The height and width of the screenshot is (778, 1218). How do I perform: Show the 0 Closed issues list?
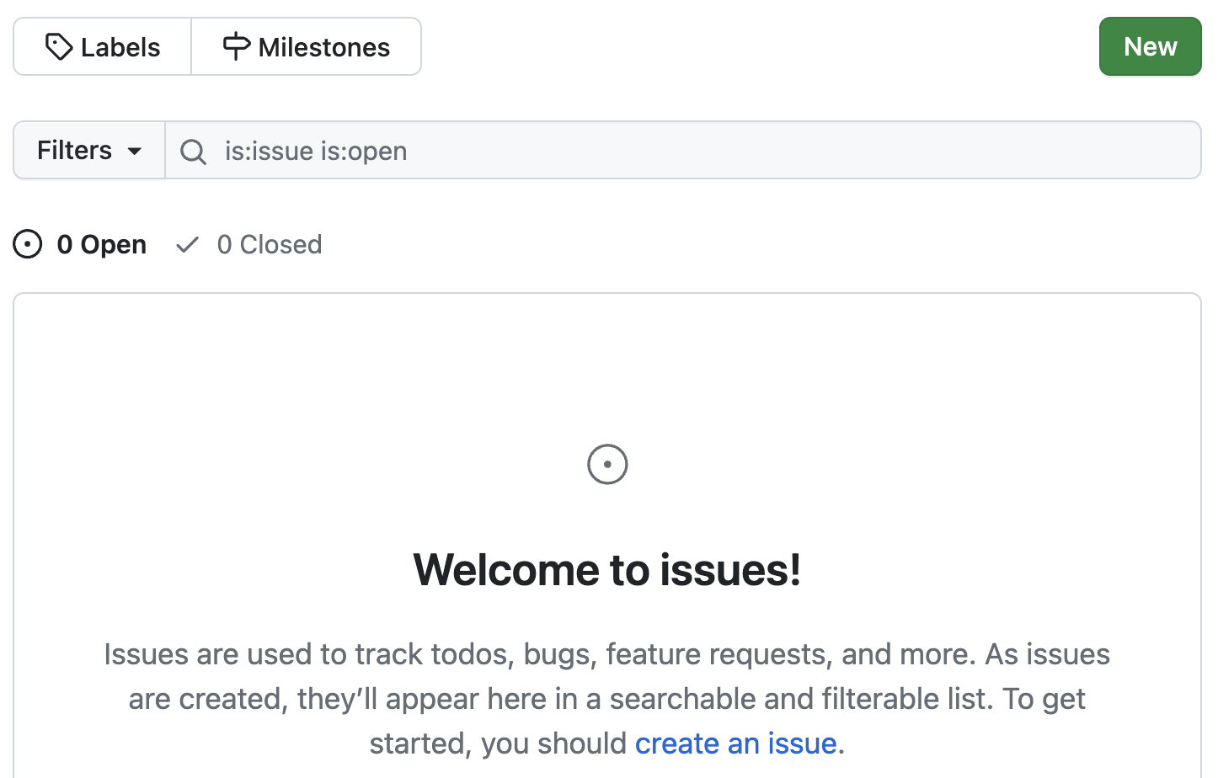tap(248, 245)
